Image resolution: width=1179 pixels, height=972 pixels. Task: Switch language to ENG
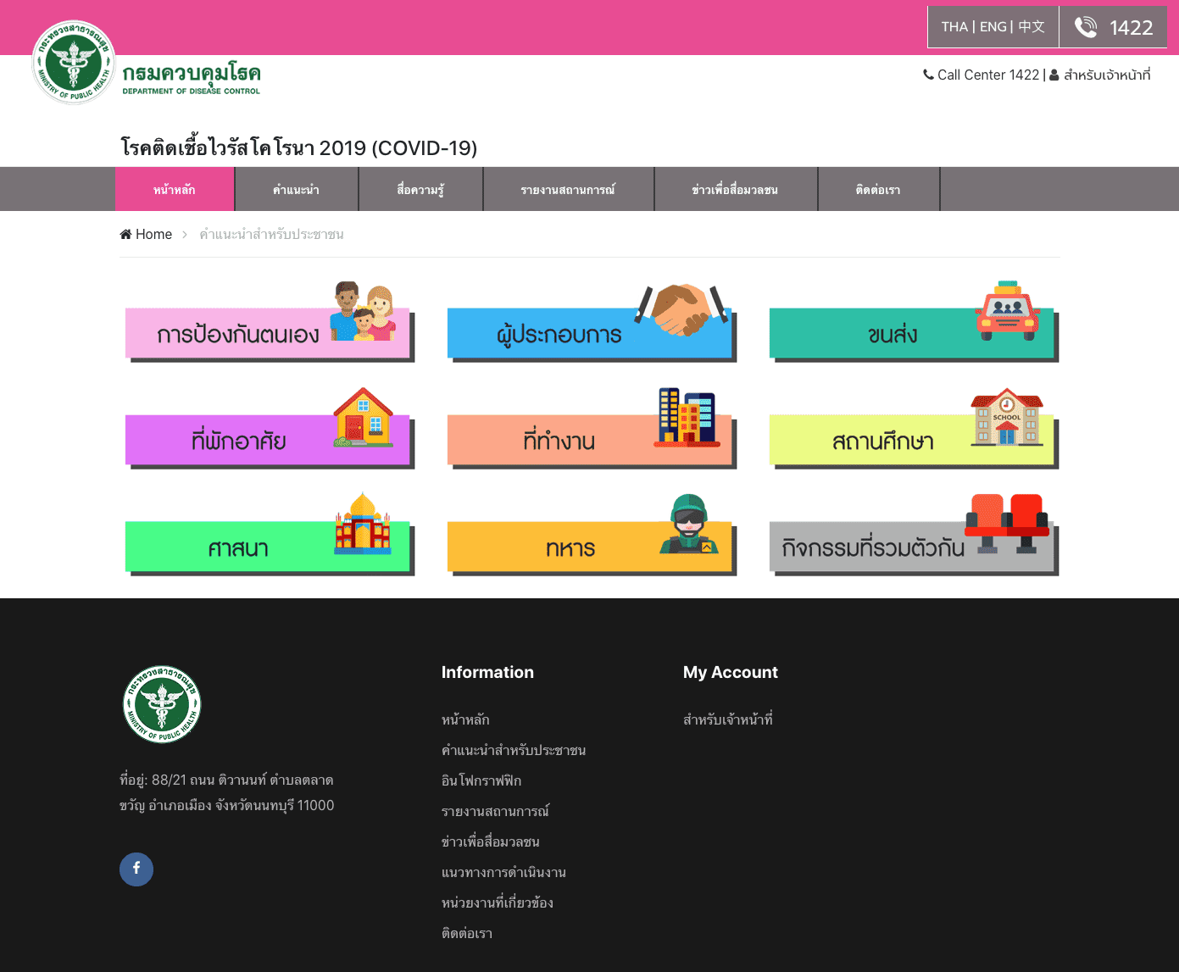pos(993,27)
